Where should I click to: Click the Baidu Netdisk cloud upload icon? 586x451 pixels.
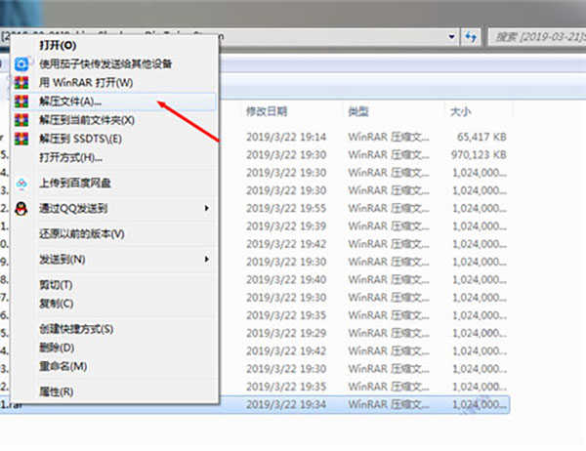21,184
